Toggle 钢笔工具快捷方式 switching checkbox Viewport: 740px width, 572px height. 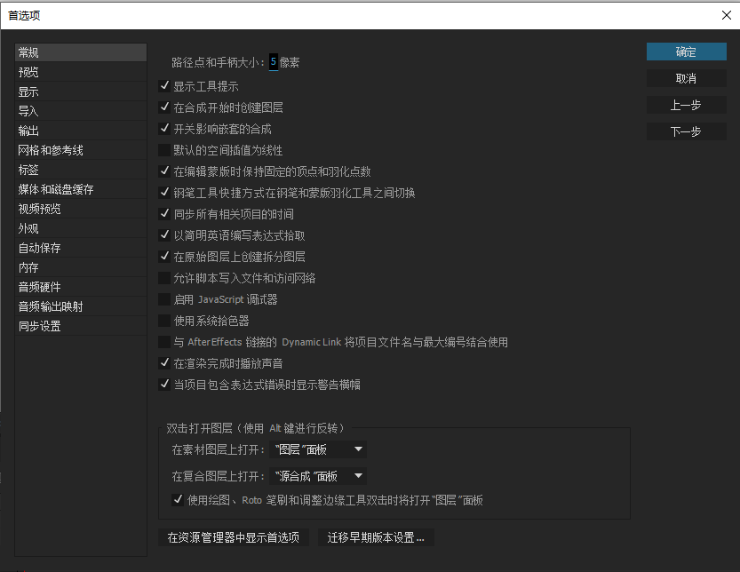[164, 193]
